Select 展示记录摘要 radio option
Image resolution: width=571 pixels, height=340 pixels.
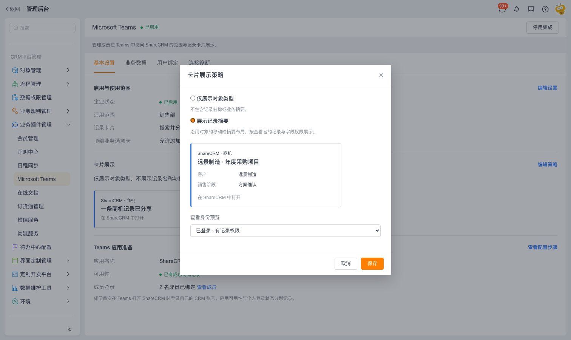pos(193,121)
